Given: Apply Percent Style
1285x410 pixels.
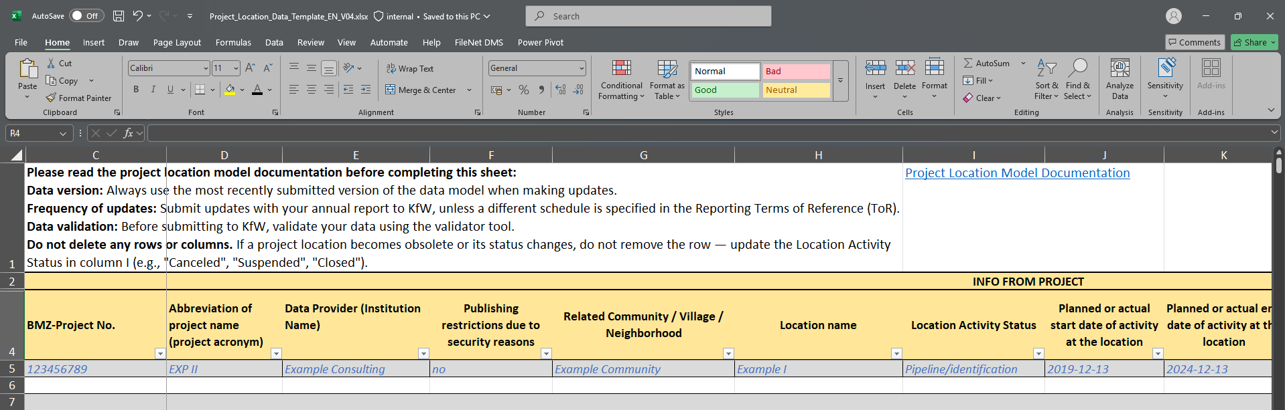Looking at the screenshot, I should click(524, 90).
